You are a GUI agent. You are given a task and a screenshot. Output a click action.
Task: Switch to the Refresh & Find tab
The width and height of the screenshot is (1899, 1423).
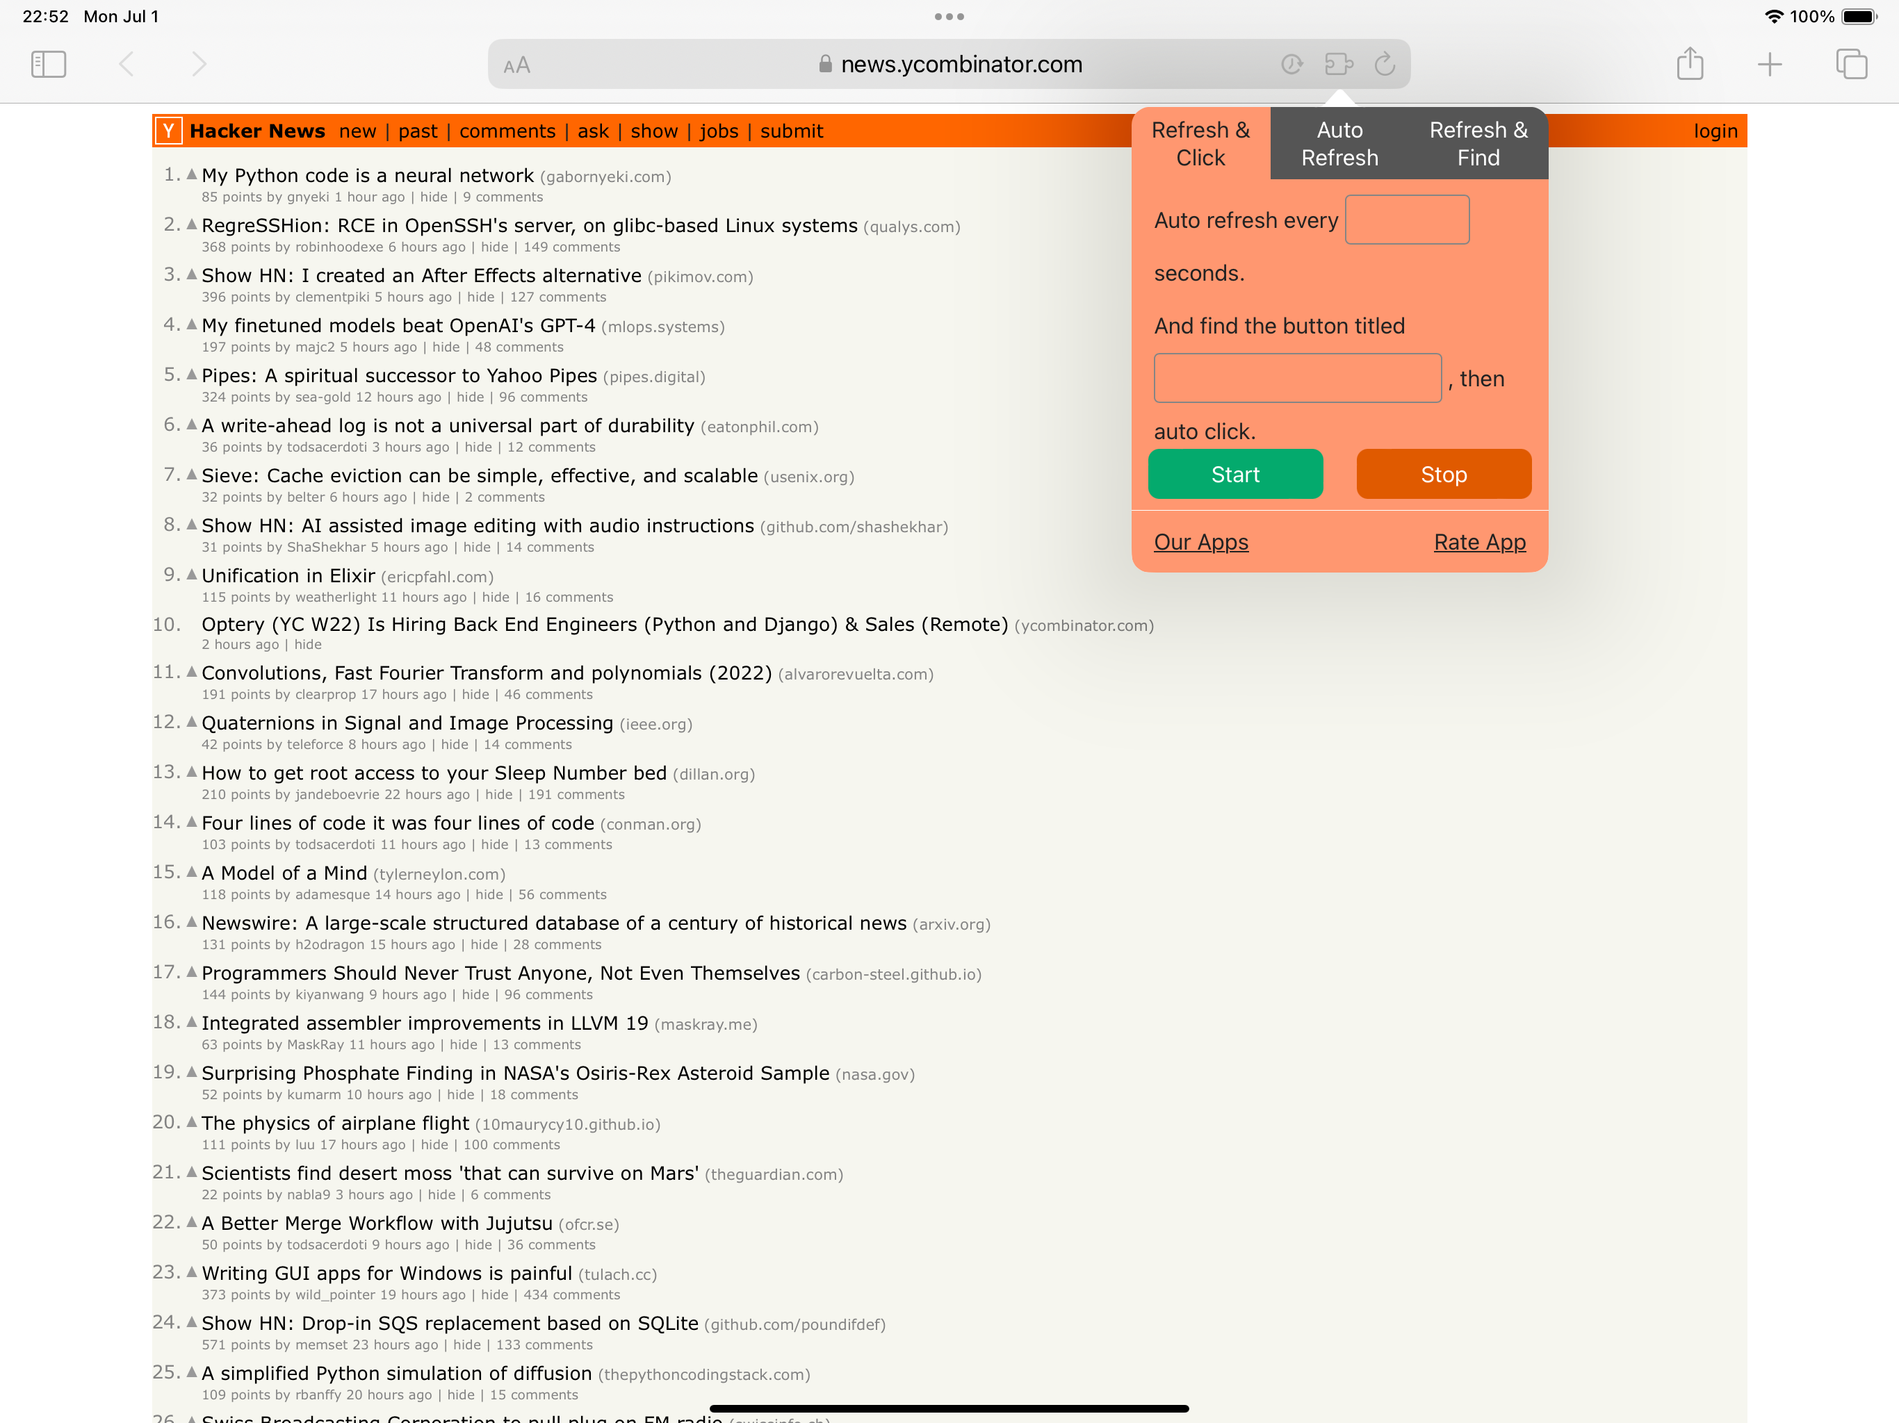tap(1478, 143)
